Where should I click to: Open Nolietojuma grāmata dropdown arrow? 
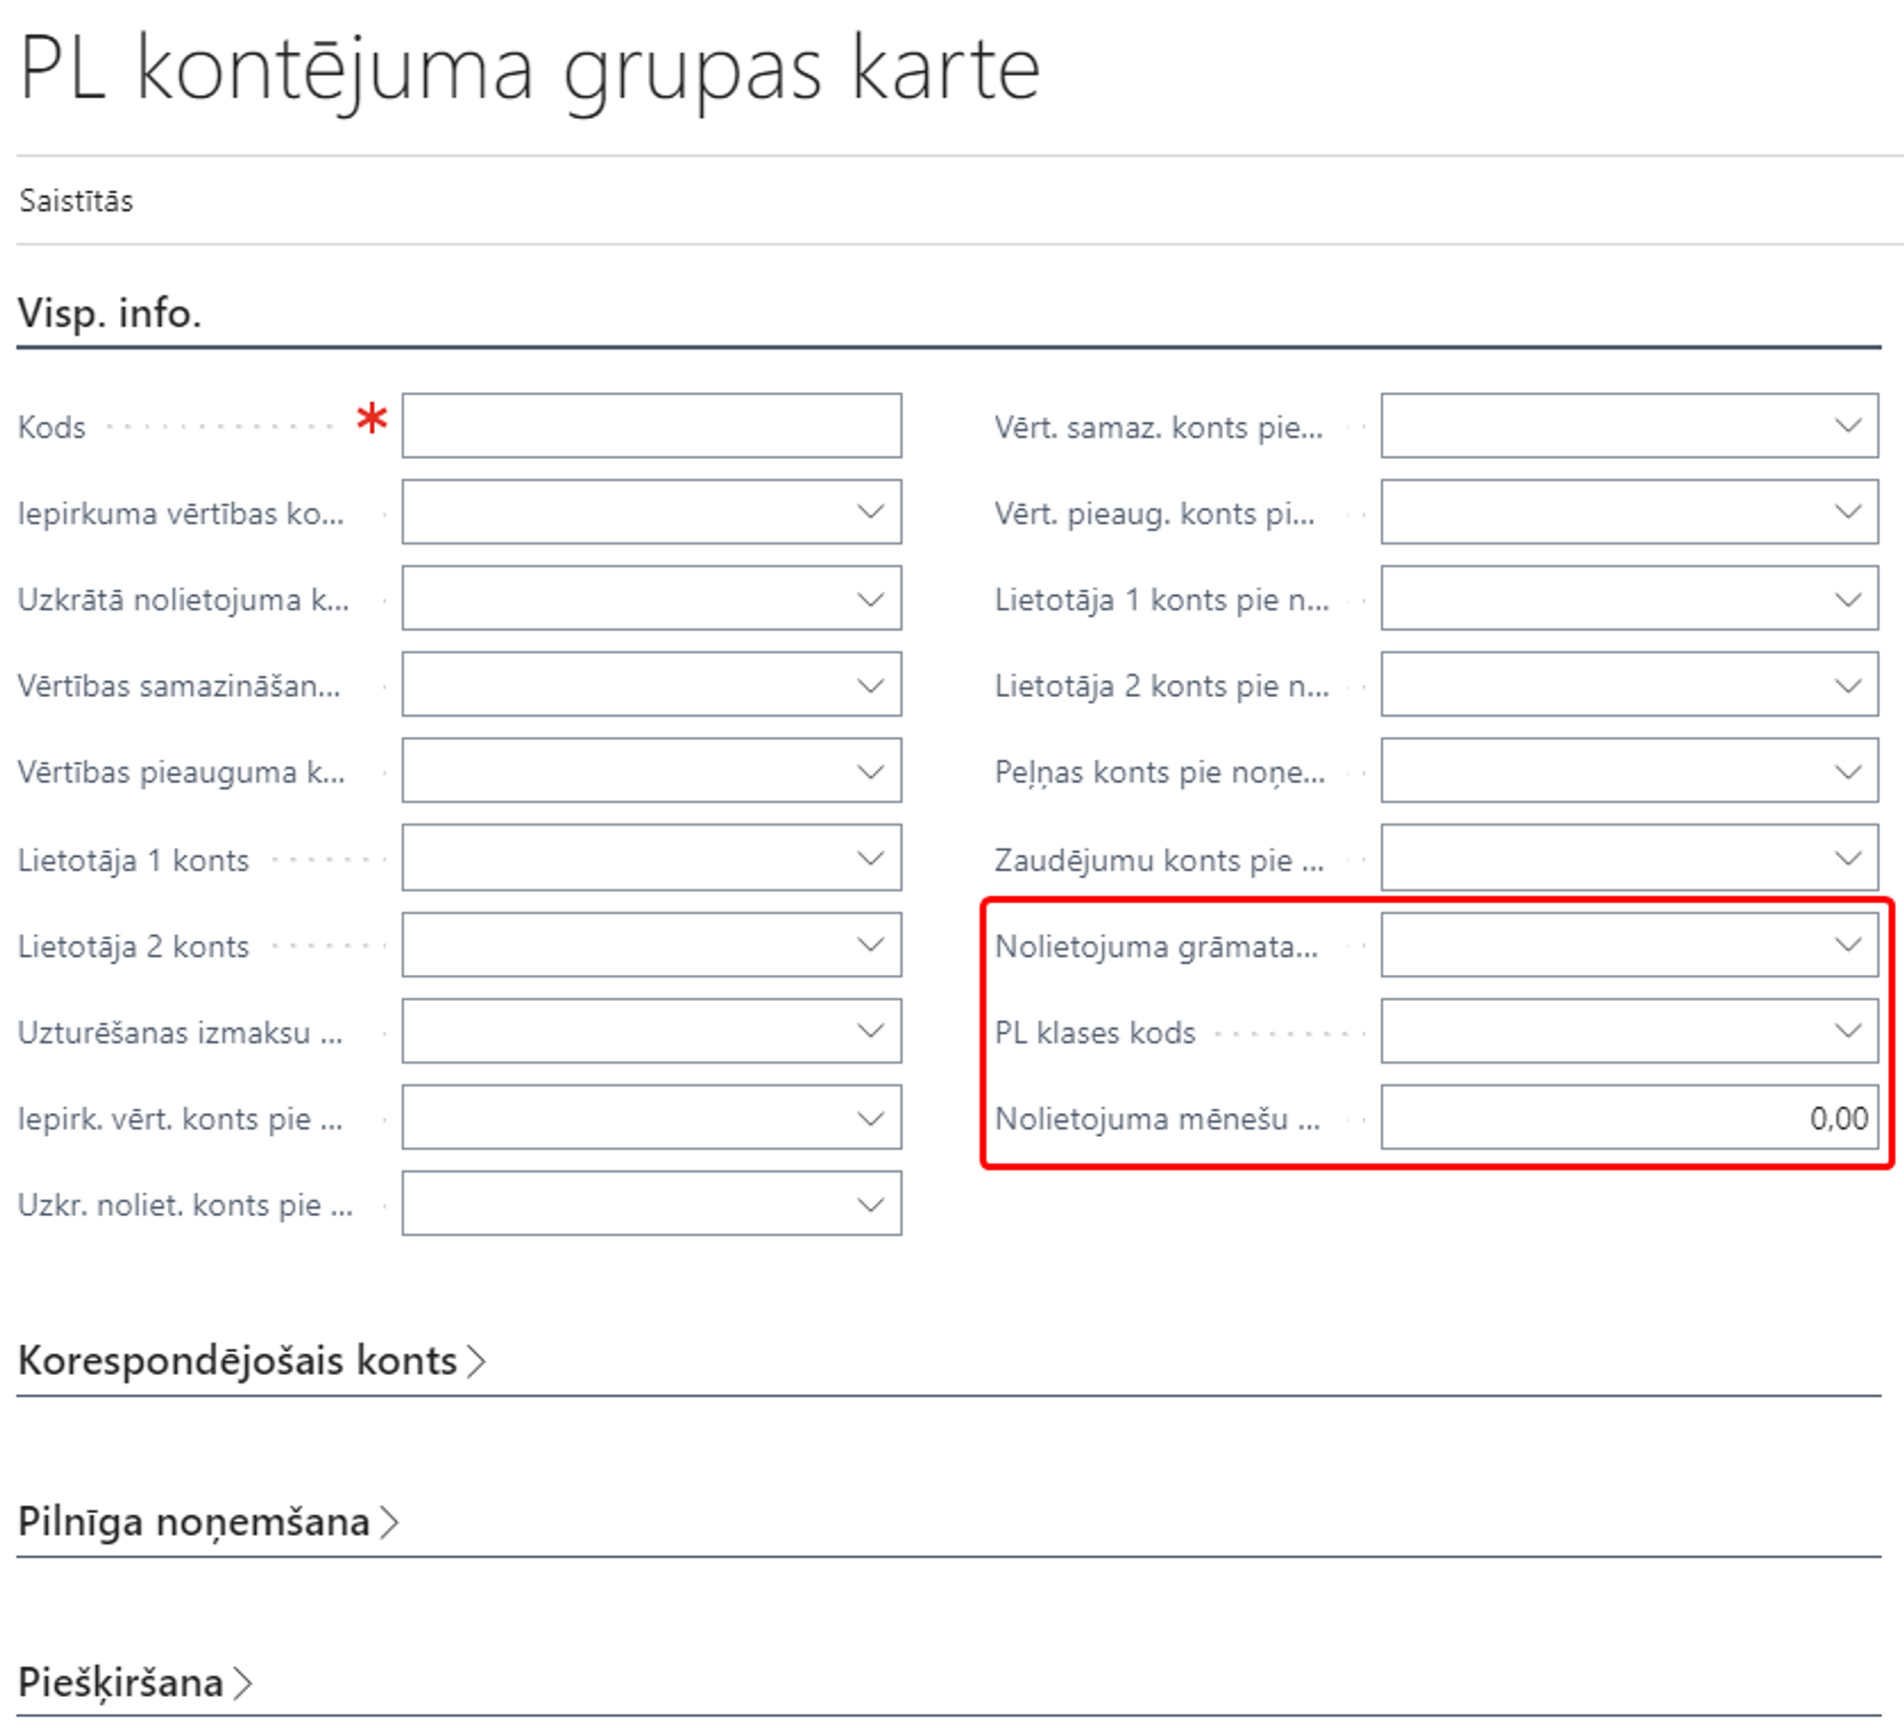pyautogui.click(x=1848, y=945)
